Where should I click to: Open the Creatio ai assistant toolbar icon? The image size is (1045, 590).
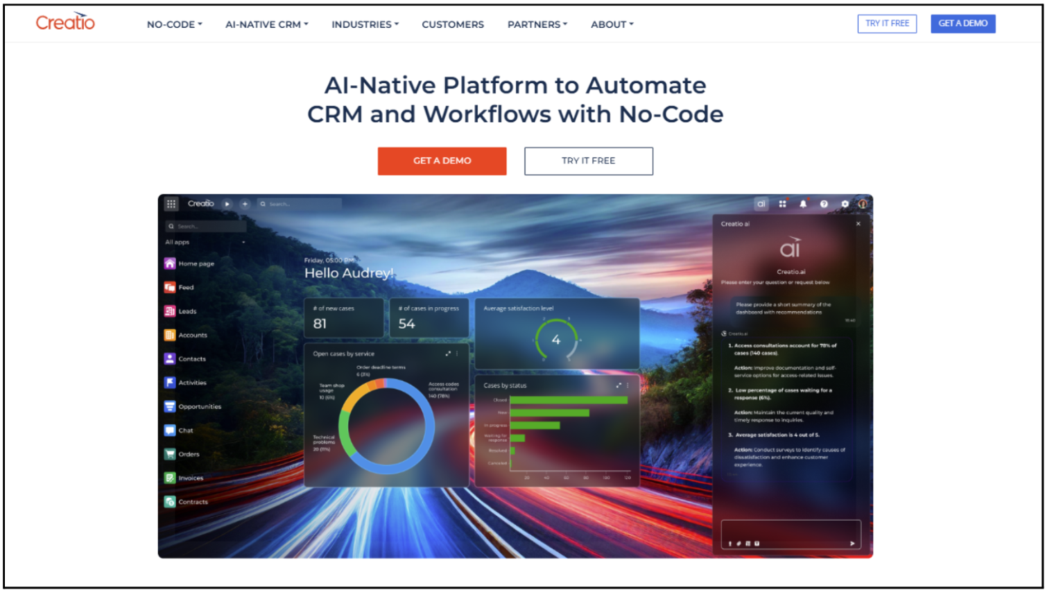761,204
